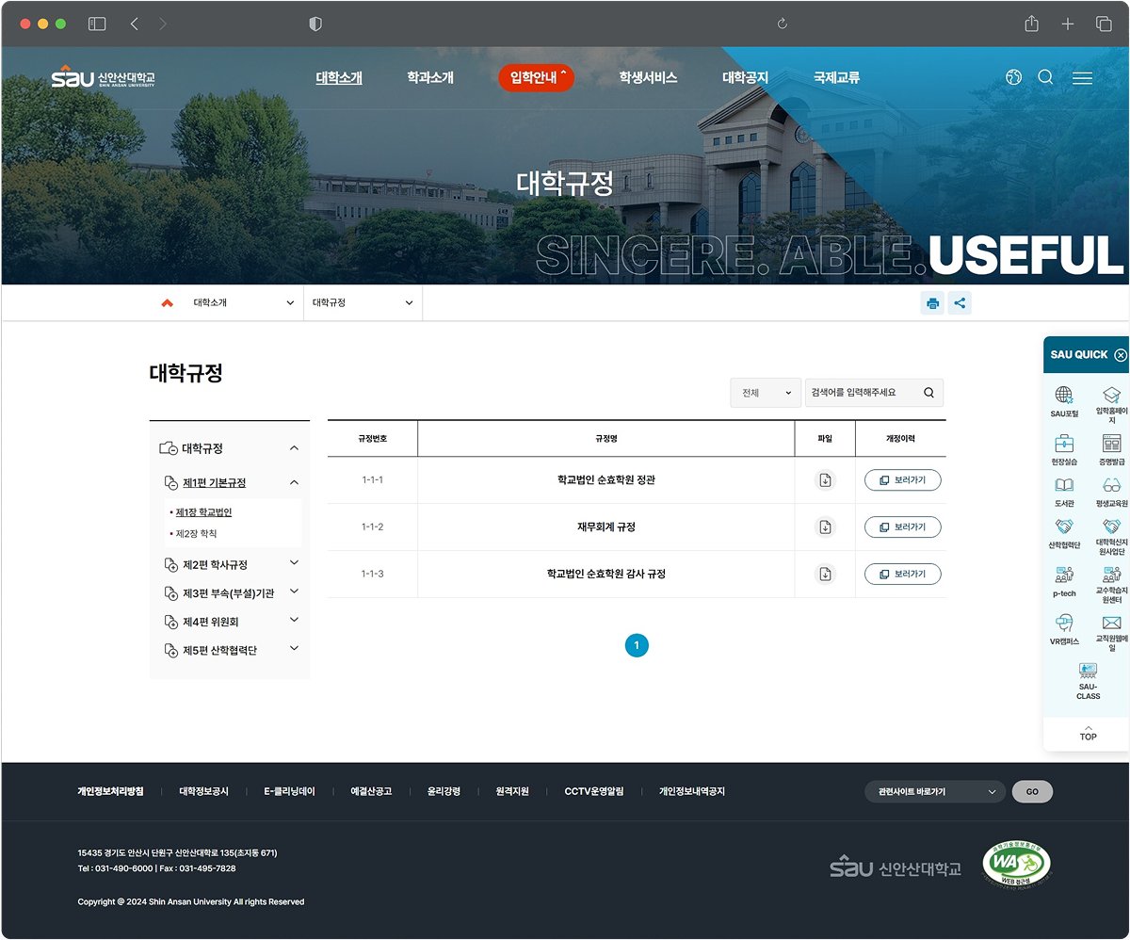The height and width of the screenshot is (940, 1130).
Task: Open the hamburger all-menu icon
Action: click(1082, 78)
